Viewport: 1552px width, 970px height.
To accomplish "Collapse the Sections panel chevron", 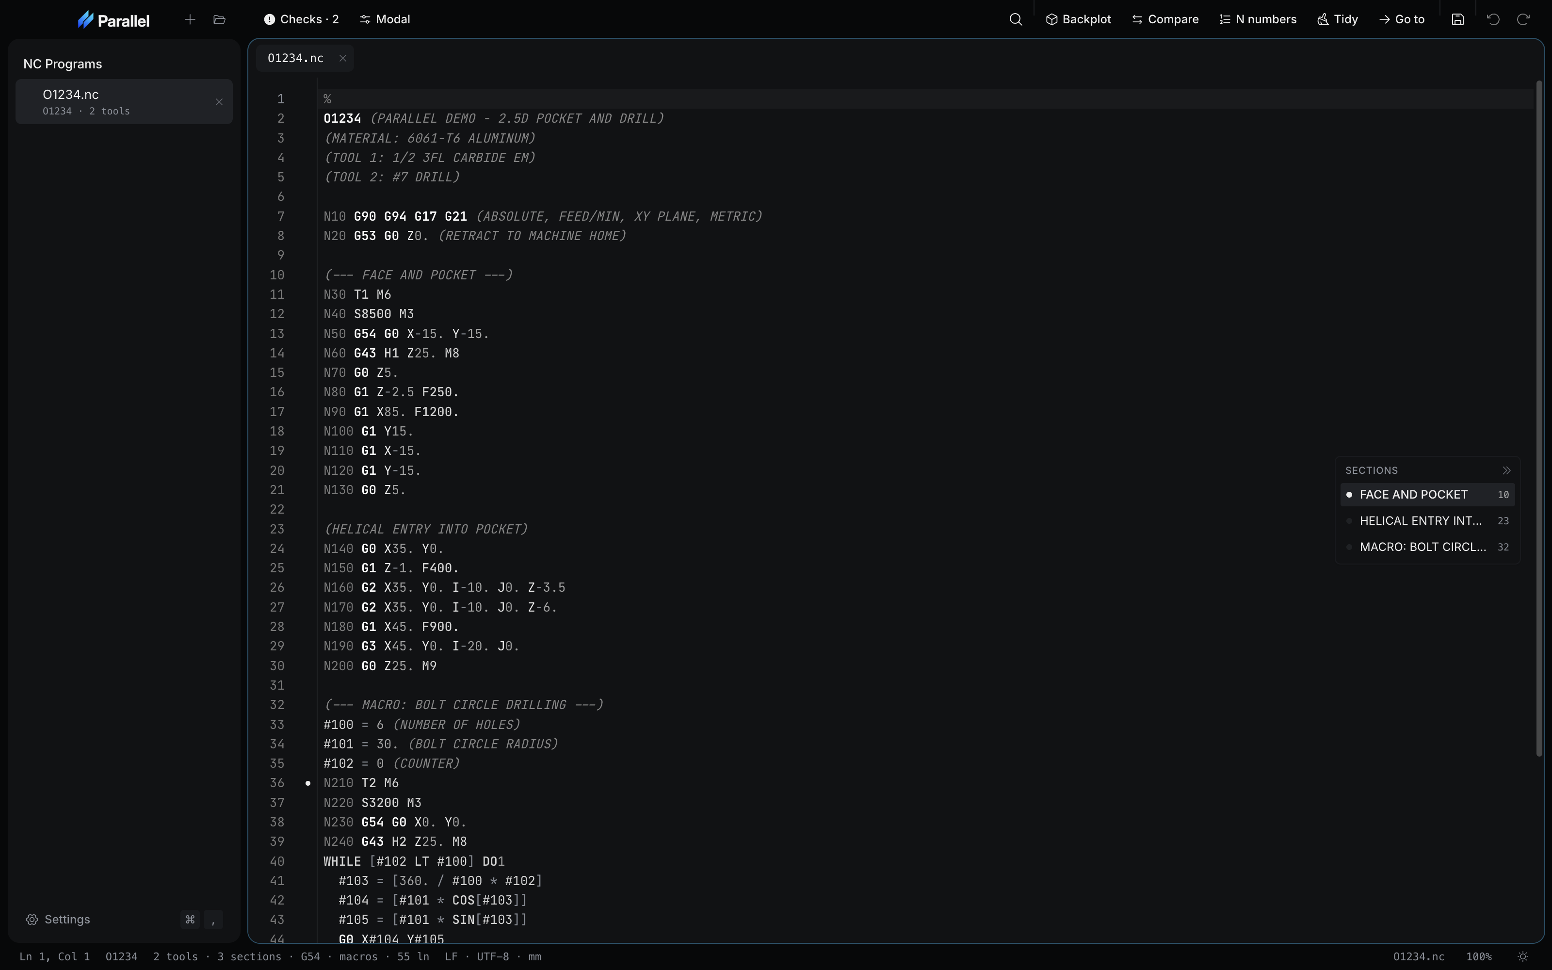I will [1506, 470].
